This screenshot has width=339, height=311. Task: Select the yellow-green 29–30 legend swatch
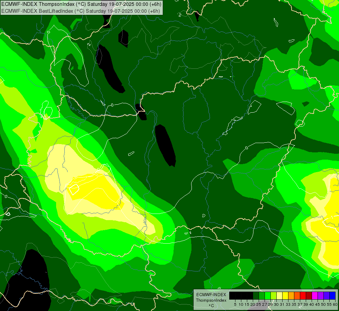[x=274, y=295]
